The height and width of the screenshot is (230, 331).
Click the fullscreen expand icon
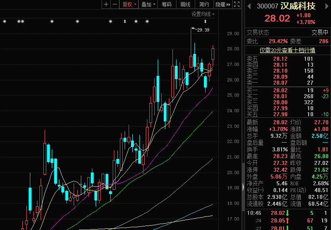point(237,4)
